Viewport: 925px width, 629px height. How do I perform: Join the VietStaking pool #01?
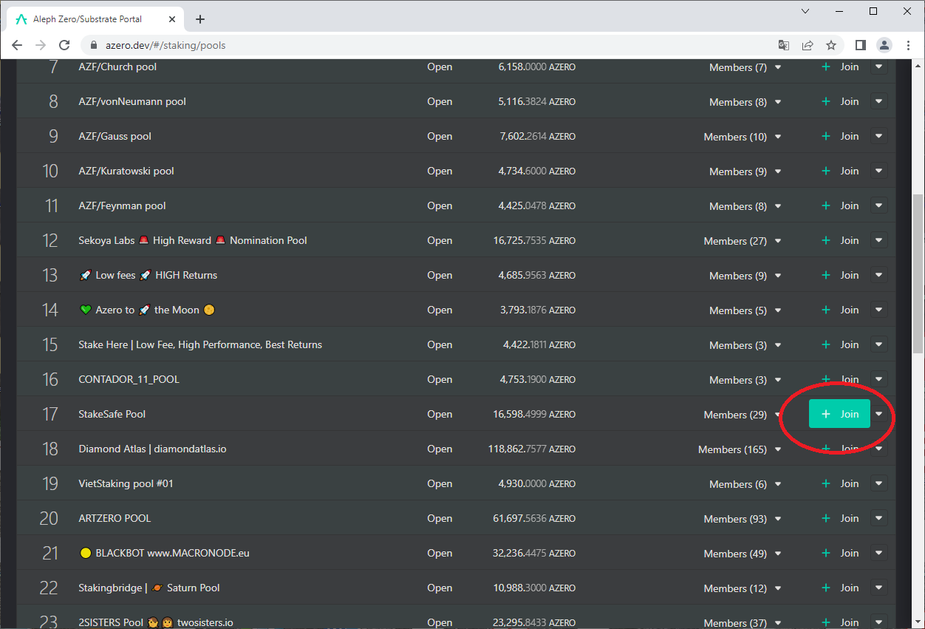pyautogui.click(x=840, y=483)
